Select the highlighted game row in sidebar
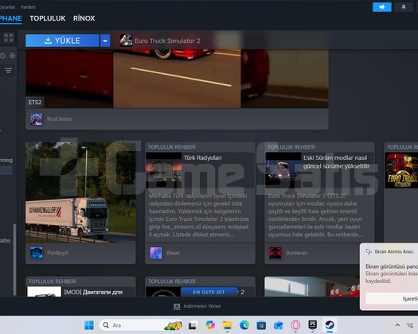 point(6,170)
